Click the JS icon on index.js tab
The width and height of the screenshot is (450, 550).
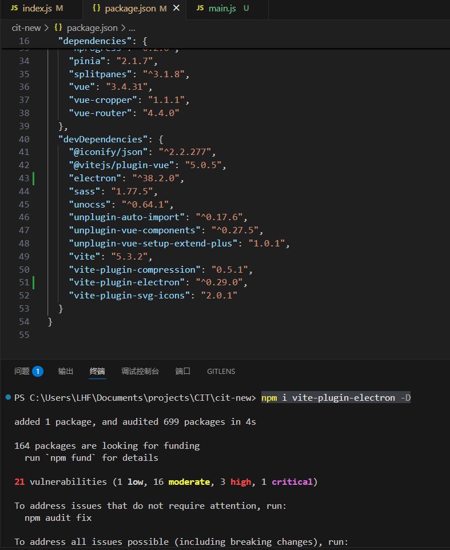coord(14,8)
